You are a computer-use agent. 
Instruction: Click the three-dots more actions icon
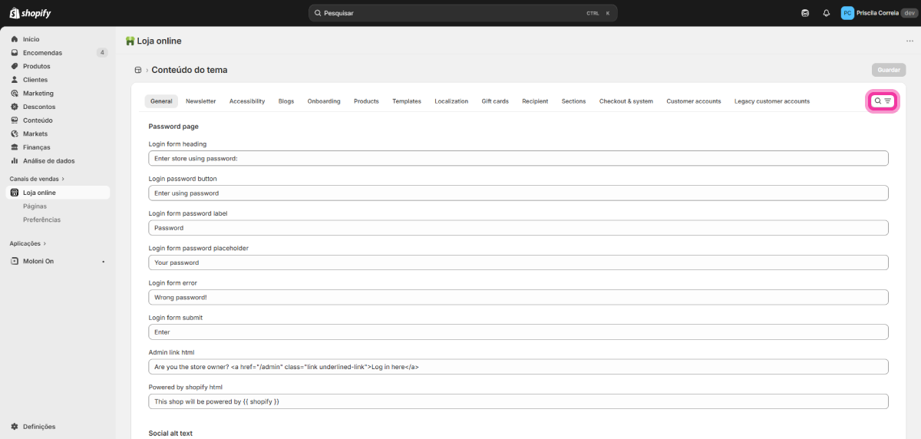tap(909, 41)
